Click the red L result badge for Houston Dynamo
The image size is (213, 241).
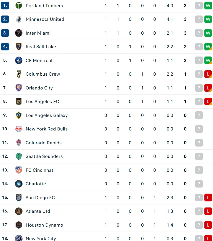[208, 225]
